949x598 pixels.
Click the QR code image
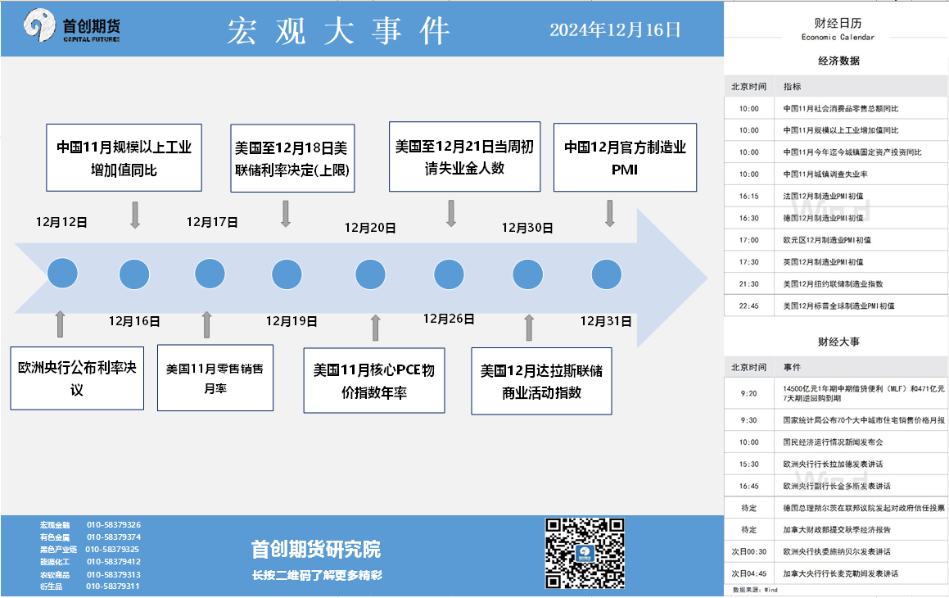click(585, 553)
